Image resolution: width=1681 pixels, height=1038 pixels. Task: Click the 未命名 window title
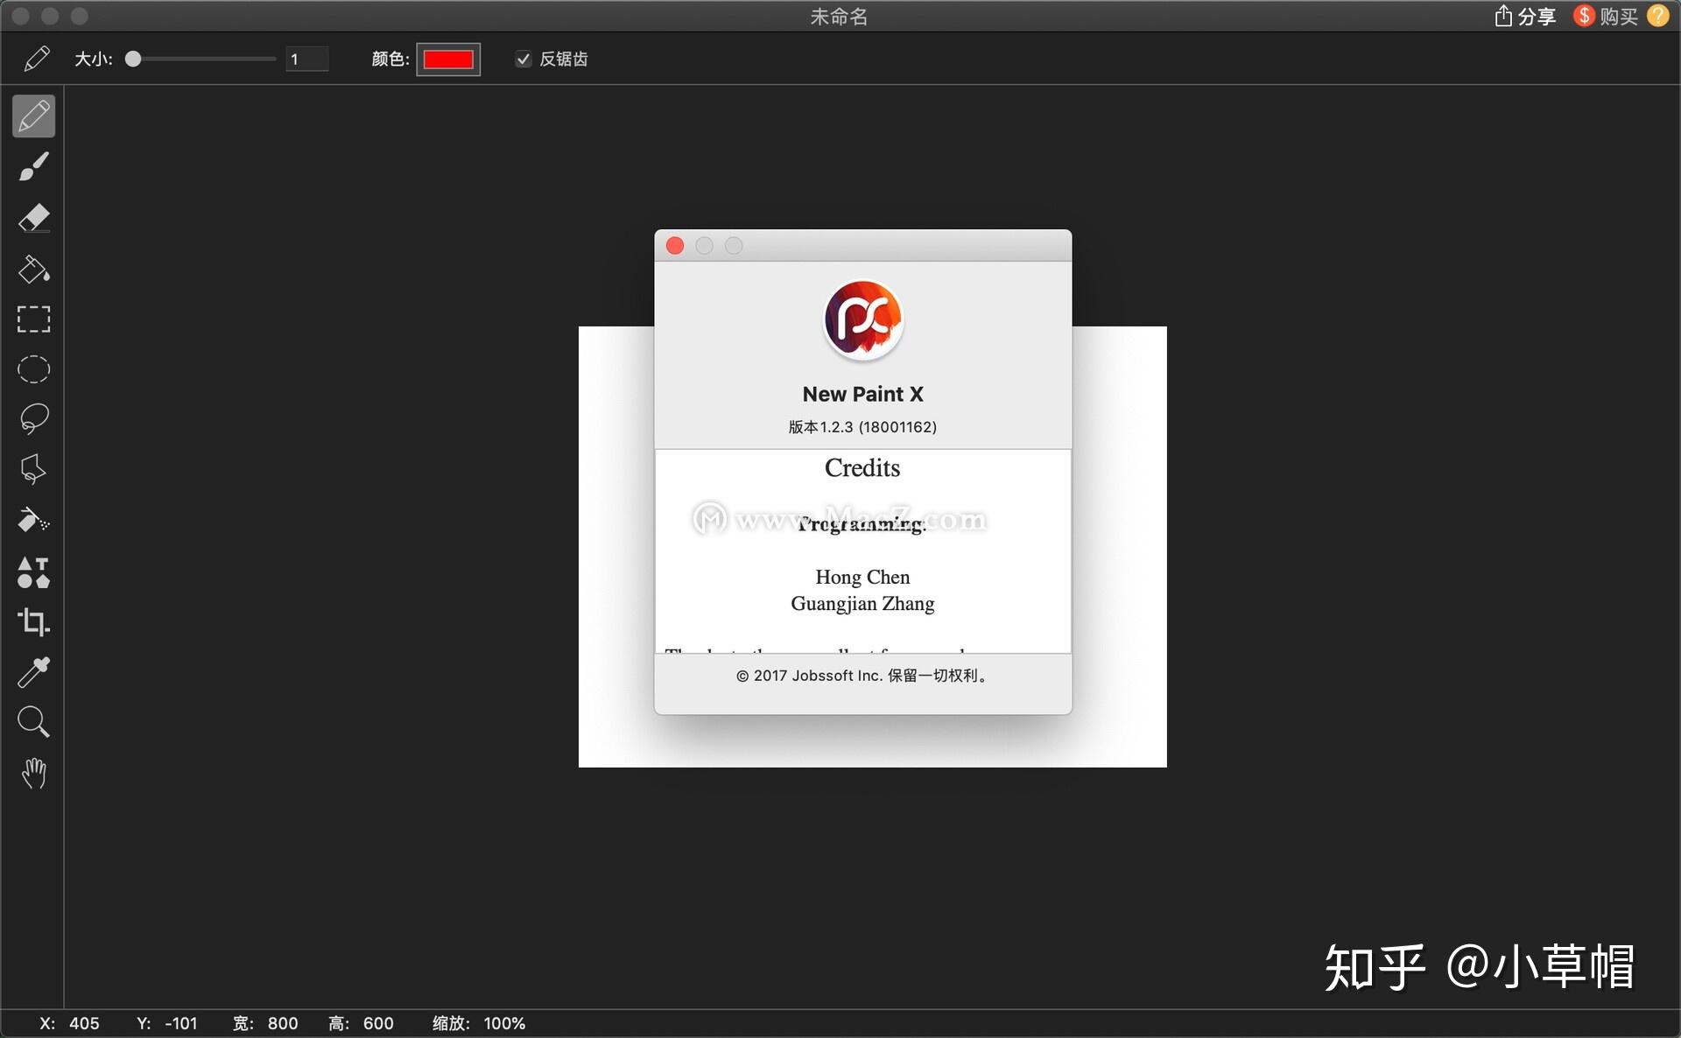pyautogui.click(x=839, y=16)
